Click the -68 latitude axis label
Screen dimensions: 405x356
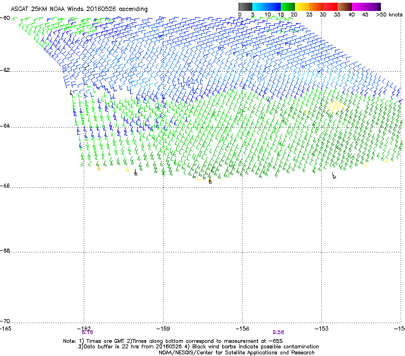pyautogui.click(x=5, y=251)
